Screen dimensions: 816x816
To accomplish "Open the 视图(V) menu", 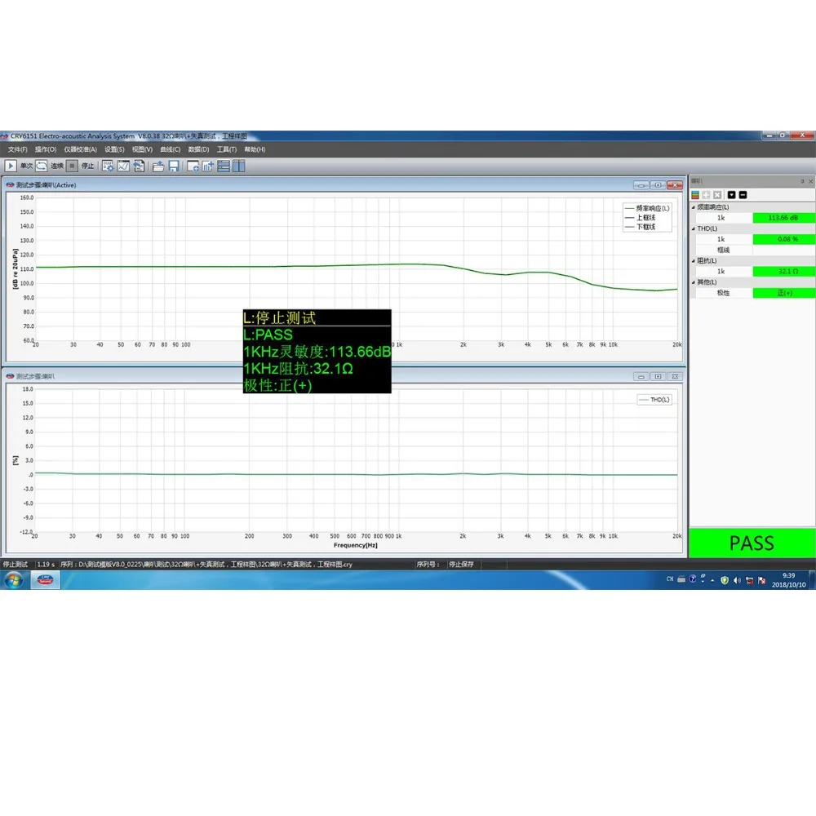I will point(142,149).
